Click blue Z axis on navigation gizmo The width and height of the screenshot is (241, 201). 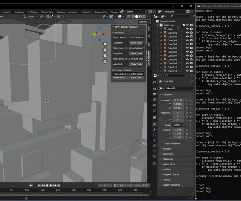pyautogui.click(x=100, y=27)
